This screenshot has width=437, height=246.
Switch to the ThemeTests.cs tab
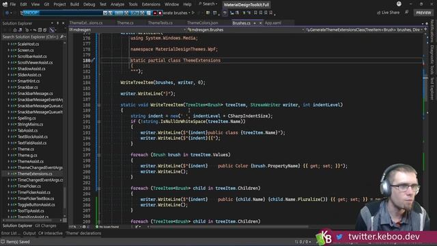(x=160, y=23)
